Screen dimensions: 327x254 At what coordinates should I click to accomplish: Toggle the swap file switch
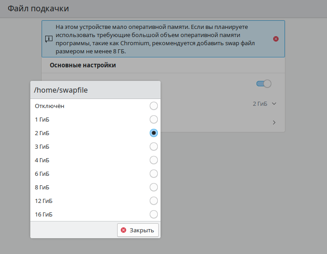264,84
